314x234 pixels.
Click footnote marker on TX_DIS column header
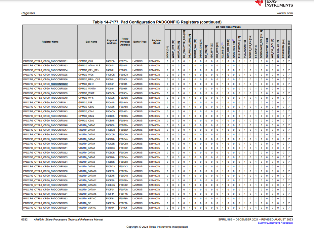(222, 43)
